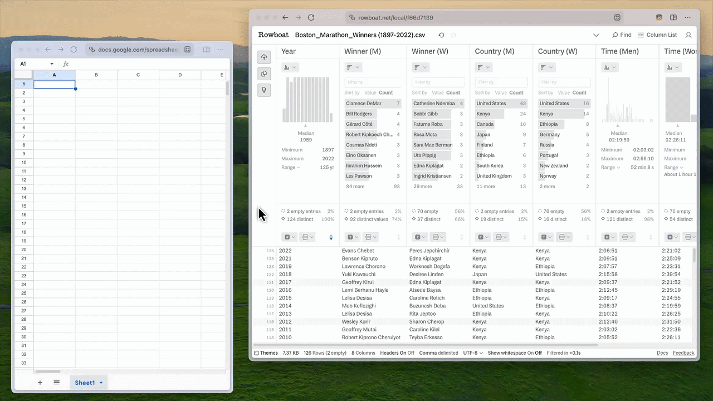The image size is (713, 401).
Task: Click Rowboat's upload button in the left sidebar
Action: click(264, 57)
